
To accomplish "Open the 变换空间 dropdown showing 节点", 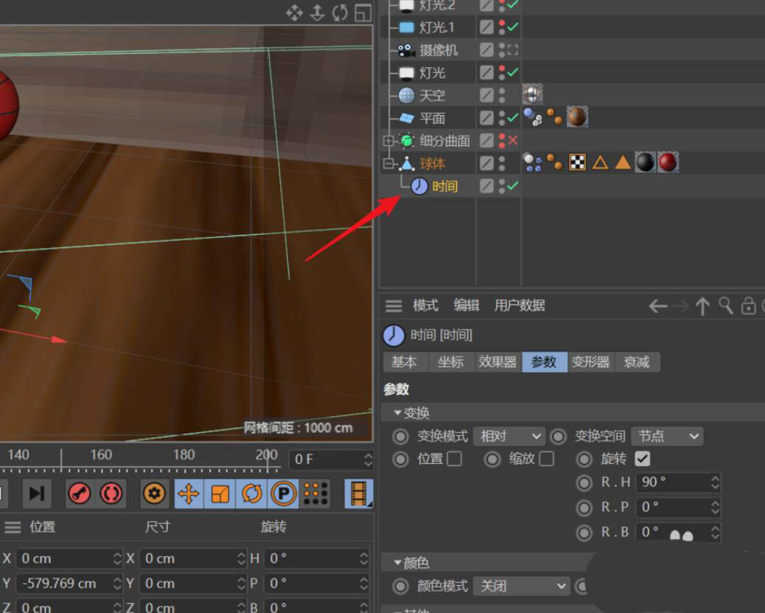I will (x=667, y=436).
